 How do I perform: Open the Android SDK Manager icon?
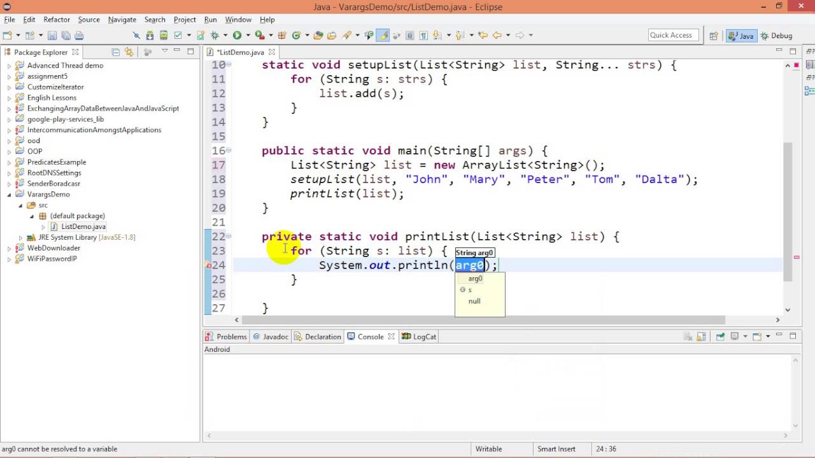150,36
